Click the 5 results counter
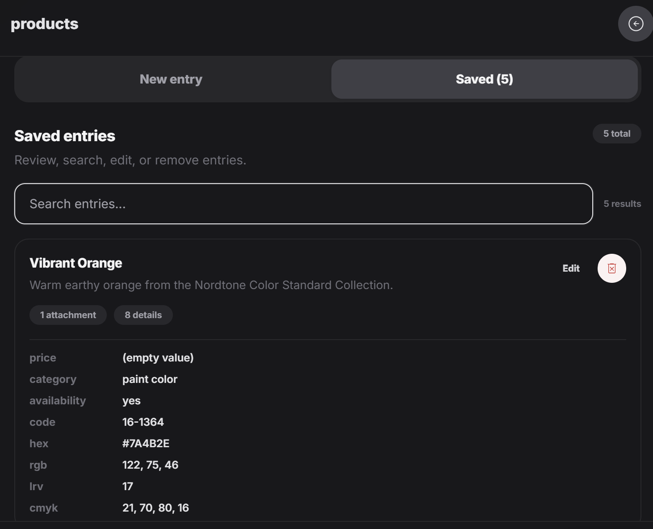Viewport: 653px width, 529px height. tap(622, 204)
